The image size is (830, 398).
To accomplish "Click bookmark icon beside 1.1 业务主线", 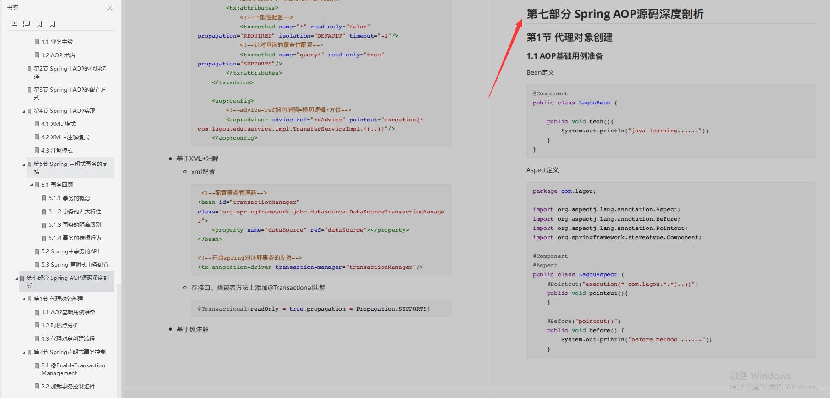I will pyautogui.click(x=37, y=42).
